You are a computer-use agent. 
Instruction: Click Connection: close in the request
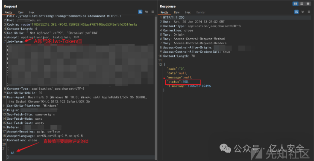(x=22, y=140)
